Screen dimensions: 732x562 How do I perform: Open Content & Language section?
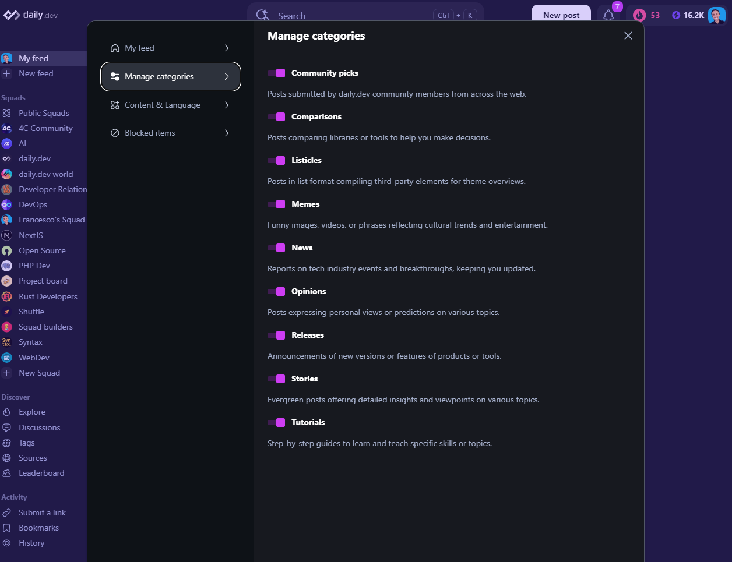[x=171, y=105]
